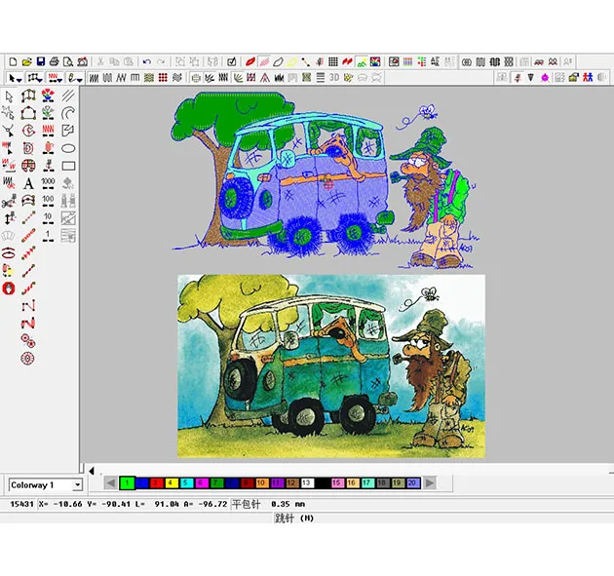Toggle the checkbox icon in top toolbar

[x=231, y=61]
